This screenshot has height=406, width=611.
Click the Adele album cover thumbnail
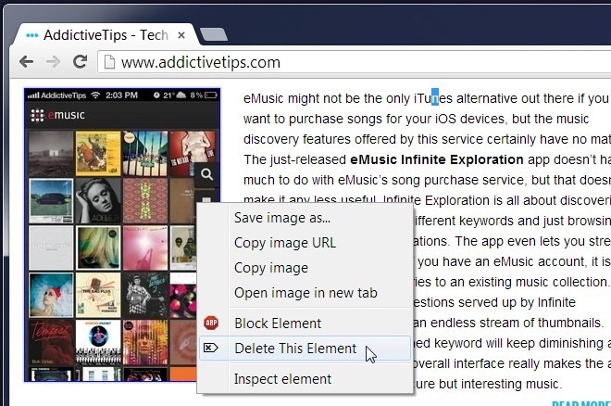point(98,200)
